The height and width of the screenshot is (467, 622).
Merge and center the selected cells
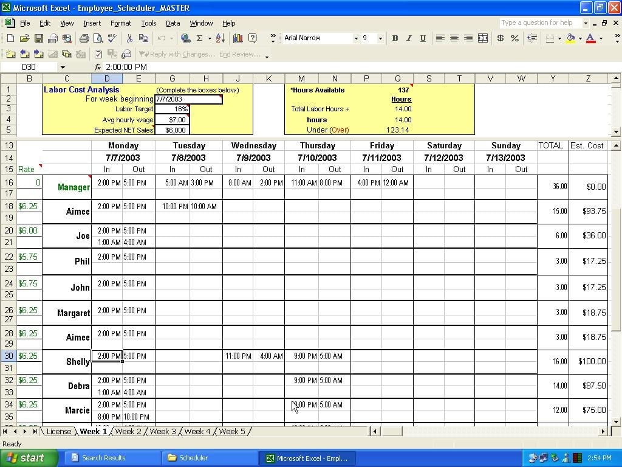483,38
